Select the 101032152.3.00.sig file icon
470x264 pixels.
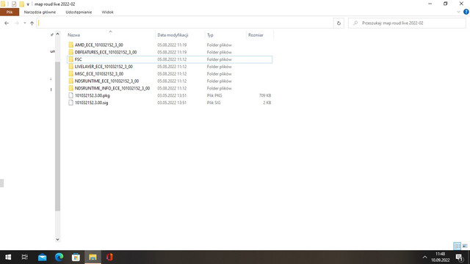(70, 103)
